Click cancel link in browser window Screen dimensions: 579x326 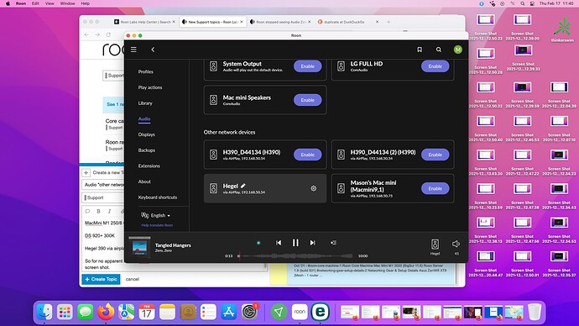coord(133,279)
